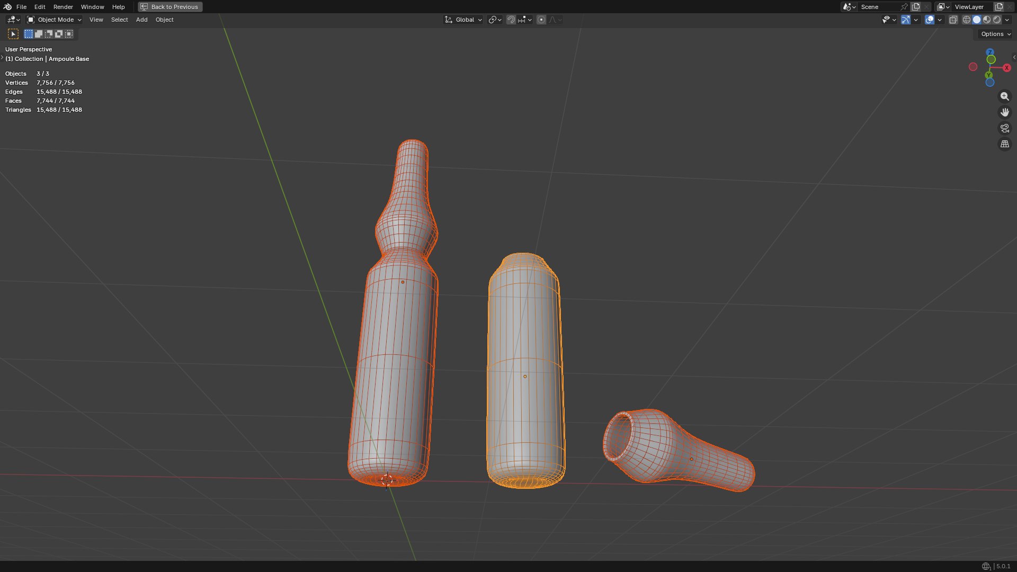Toggle show gizmos button
This screenshot has width=1017, height=572.
[x=906, y=20]
